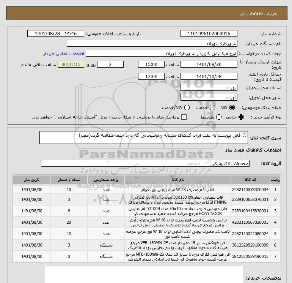Toggle the اسناد خزانه اسلامی payment checkbox
The image size is (292, 283).
tap(184, 117)
